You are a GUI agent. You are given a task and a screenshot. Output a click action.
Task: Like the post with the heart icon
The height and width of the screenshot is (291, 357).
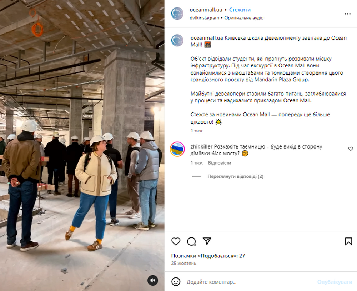click(176, 241)
